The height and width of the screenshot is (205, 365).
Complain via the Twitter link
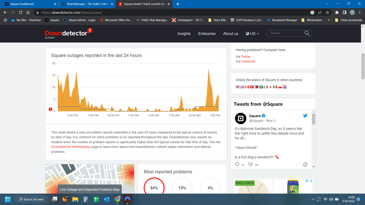(246, 57)
